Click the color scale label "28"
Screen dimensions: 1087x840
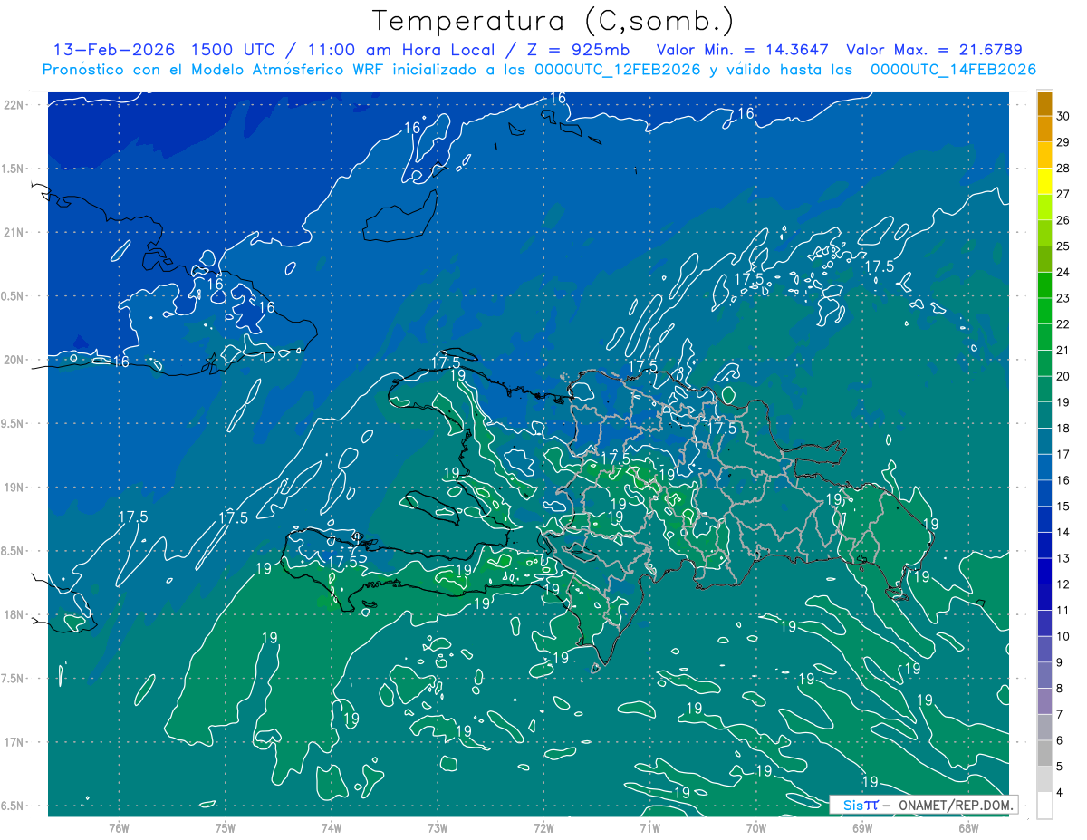pos(1063,169)
